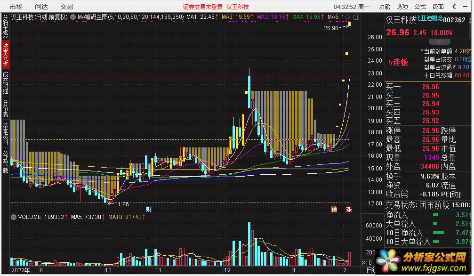Screen dimensions: 474x276
Task: Click the 买一 price 26.96
Action: (431, 87)
